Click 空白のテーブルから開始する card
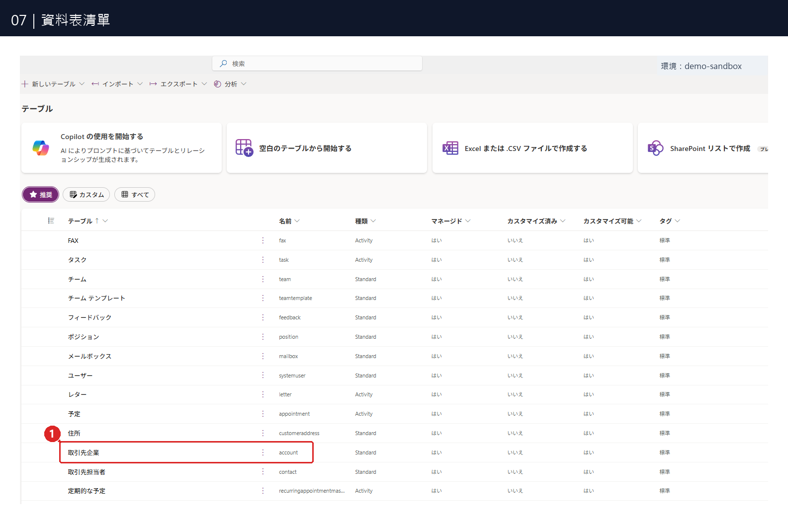Viewport: 788px width, 524px height. pyautogui.click(x=327, y=148)
